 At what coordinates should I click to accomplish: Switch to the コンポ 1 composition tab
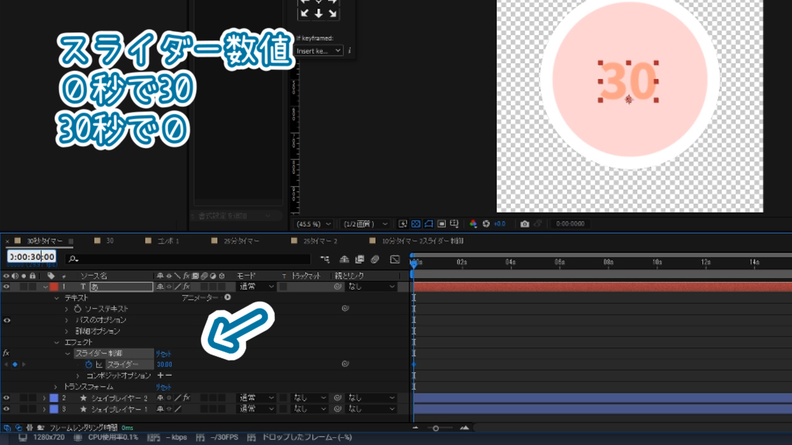(167, 241)
